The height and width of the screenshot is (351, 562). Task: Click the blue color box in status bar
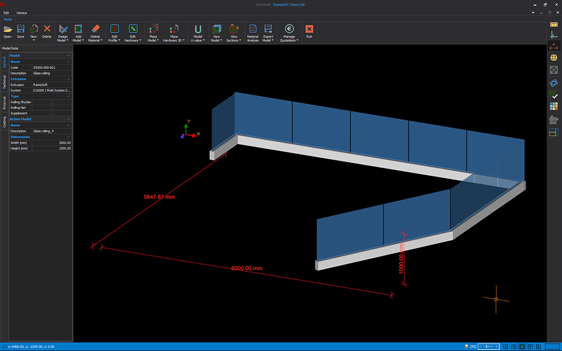click(552, 346)
